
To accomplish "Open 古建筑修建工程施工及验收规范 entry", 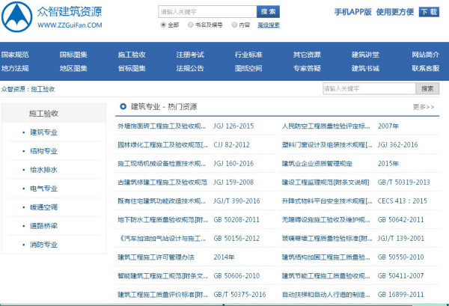I will click(162, 183).
